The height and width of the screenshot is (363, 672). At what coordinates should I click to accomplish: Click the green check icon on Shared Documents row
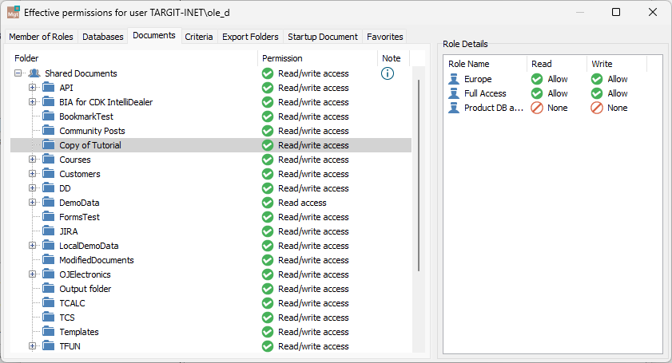[x=268, y=73]
